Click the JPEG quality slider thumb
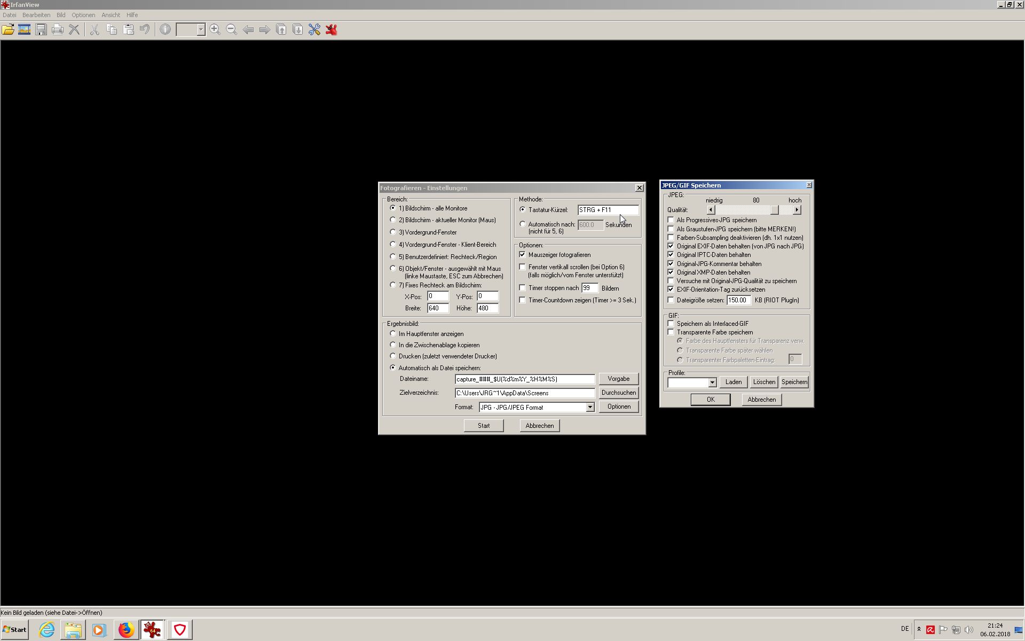 pyautogui.click(x=774, y=210)
